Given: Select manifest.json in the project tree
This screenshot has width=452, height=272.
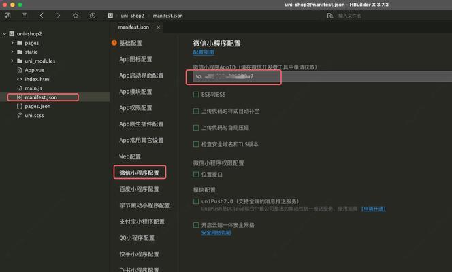Looking at the screenshot, I should point(41,97).
